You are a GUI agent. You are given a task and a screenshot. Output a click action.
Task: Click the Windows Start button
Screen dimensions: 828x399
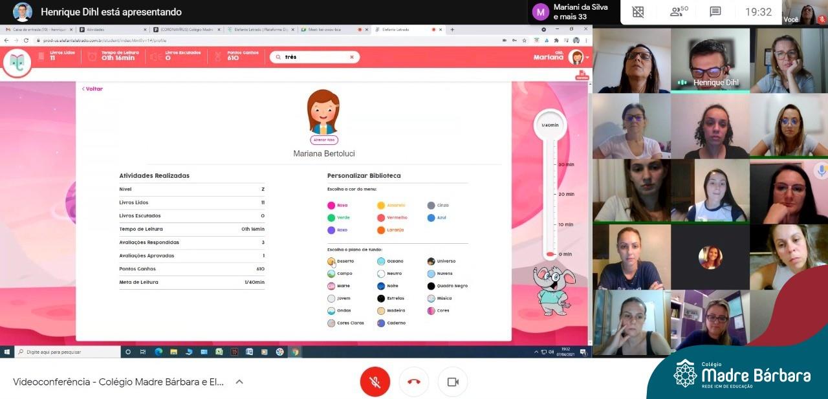(7, 352)
